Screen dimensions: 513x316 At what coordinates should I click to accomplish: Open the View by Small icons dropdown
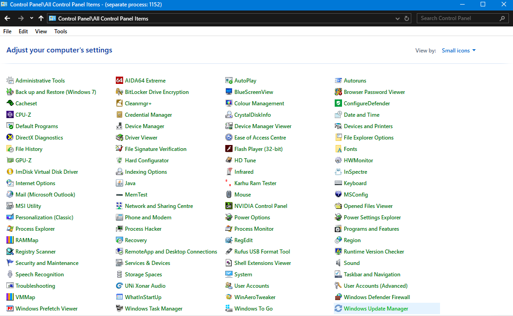(459, 50)
